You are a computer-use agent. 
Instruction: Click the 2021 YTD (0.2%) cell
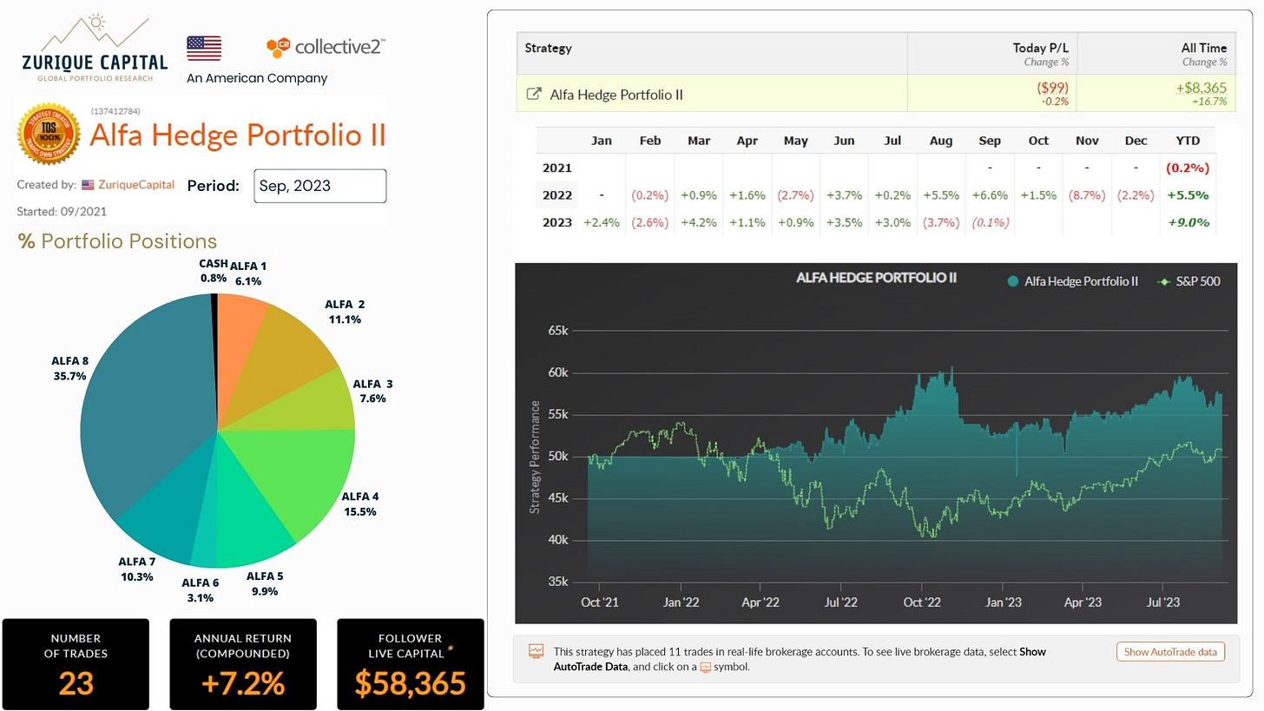click(1188, 168)
